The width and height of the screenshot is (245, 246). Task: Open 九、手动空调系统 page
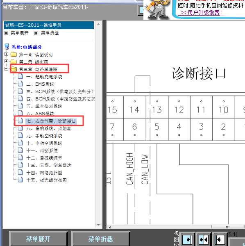pyautogui.click(x=44, y=136)
